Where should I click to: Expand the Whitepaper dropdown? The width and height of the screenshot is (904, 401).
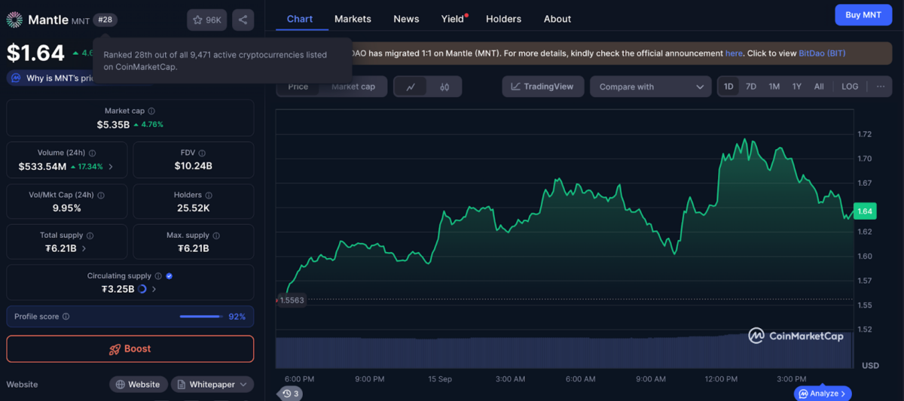212,384
